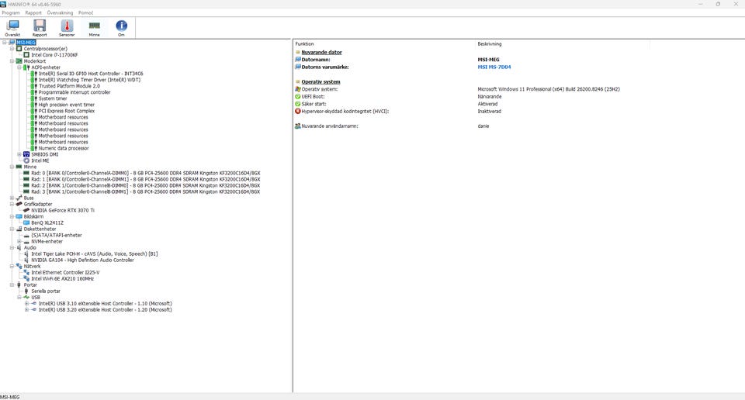The height and width of the screenshot is (400, 745).
Task: Select the PCI Express Root Complex entry
Action: (x=67, y=111)
